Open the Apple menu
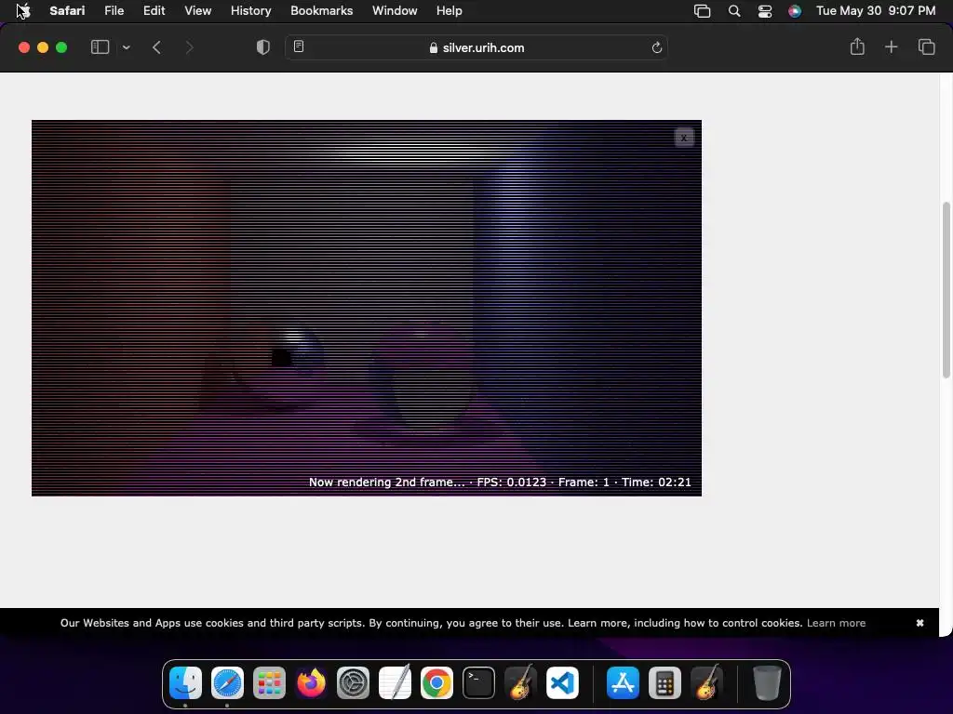This screenshot has width=953, height=714. [23, 10]
